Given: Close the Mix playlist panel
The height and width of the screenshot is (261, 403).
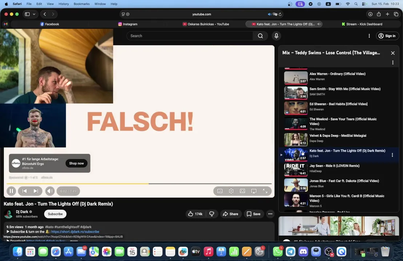Looking at the screenshot, I should (x=393, y=53).
